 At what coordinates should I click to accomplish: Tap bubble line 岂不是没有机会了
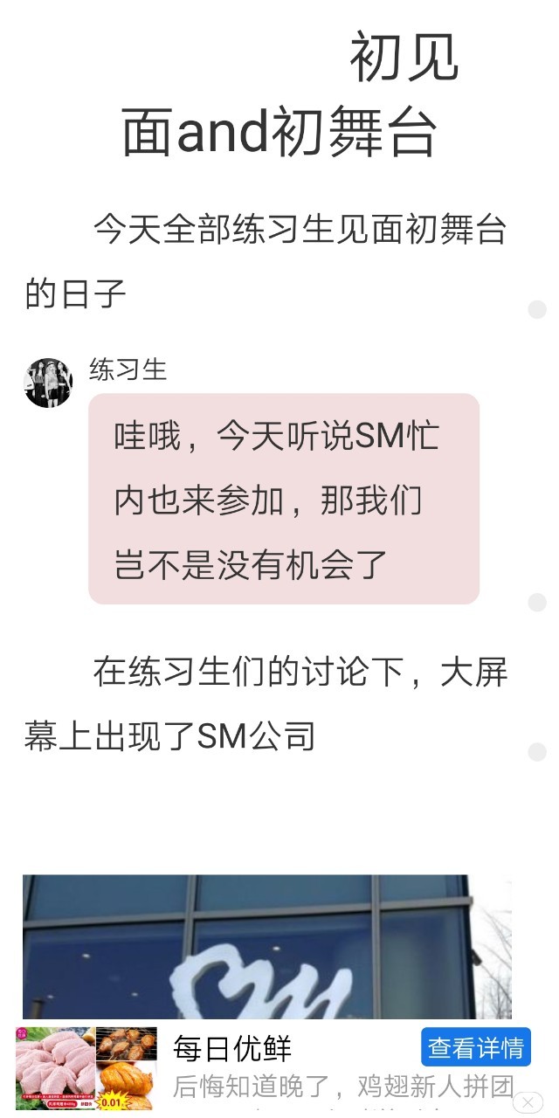(x=251, y=565)
